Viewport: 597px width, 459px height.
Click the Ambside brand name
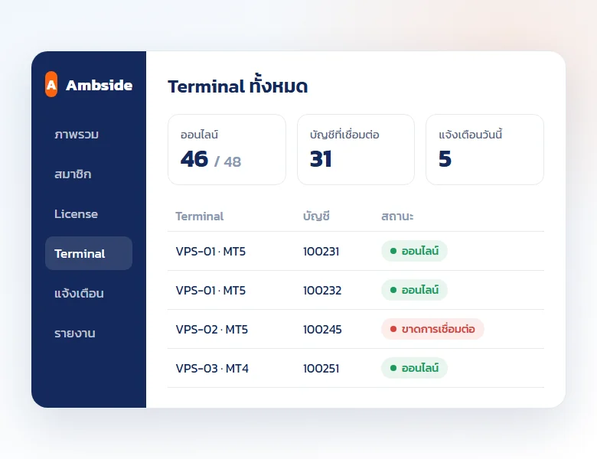[x=99, y=85]
